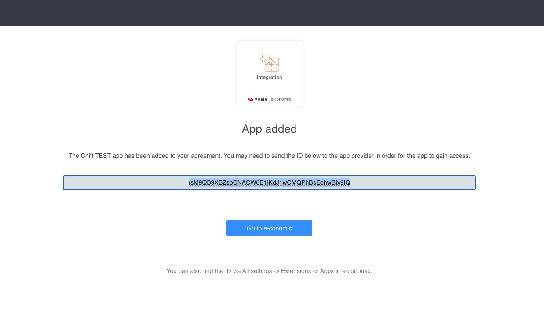Click the 'All settings' text in footer
544x310 pixels.
click(257, 271)
